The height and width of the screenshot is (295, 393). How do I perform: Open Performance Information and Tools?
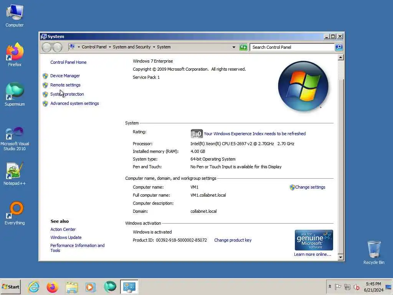(x=77, y=248)
